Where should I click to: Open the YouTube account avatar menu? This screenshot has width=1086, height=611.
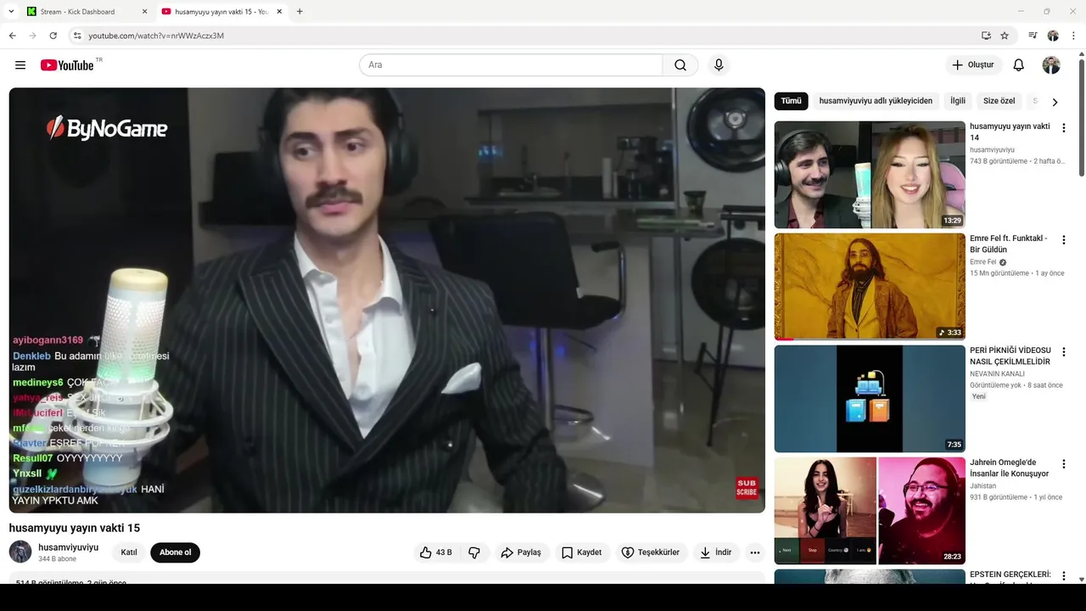(x=1051, y=65)
